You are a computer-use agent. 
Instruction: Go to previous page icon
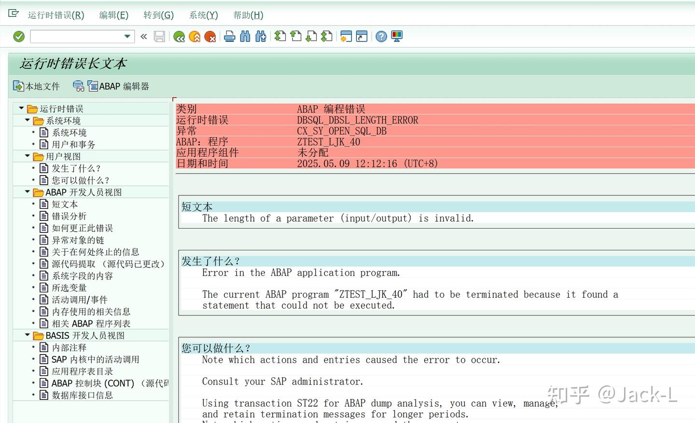point(296,37)
